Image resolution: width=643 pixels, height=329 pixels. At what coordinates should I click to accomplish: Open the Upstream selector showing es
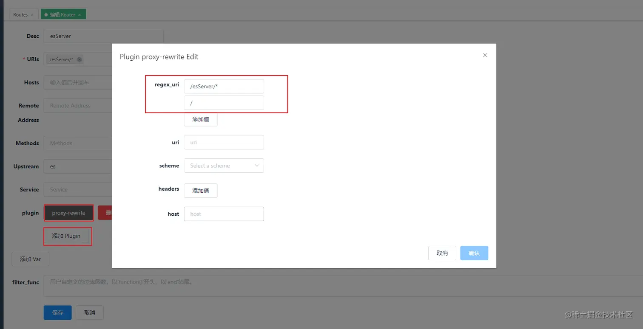(78, 166)
